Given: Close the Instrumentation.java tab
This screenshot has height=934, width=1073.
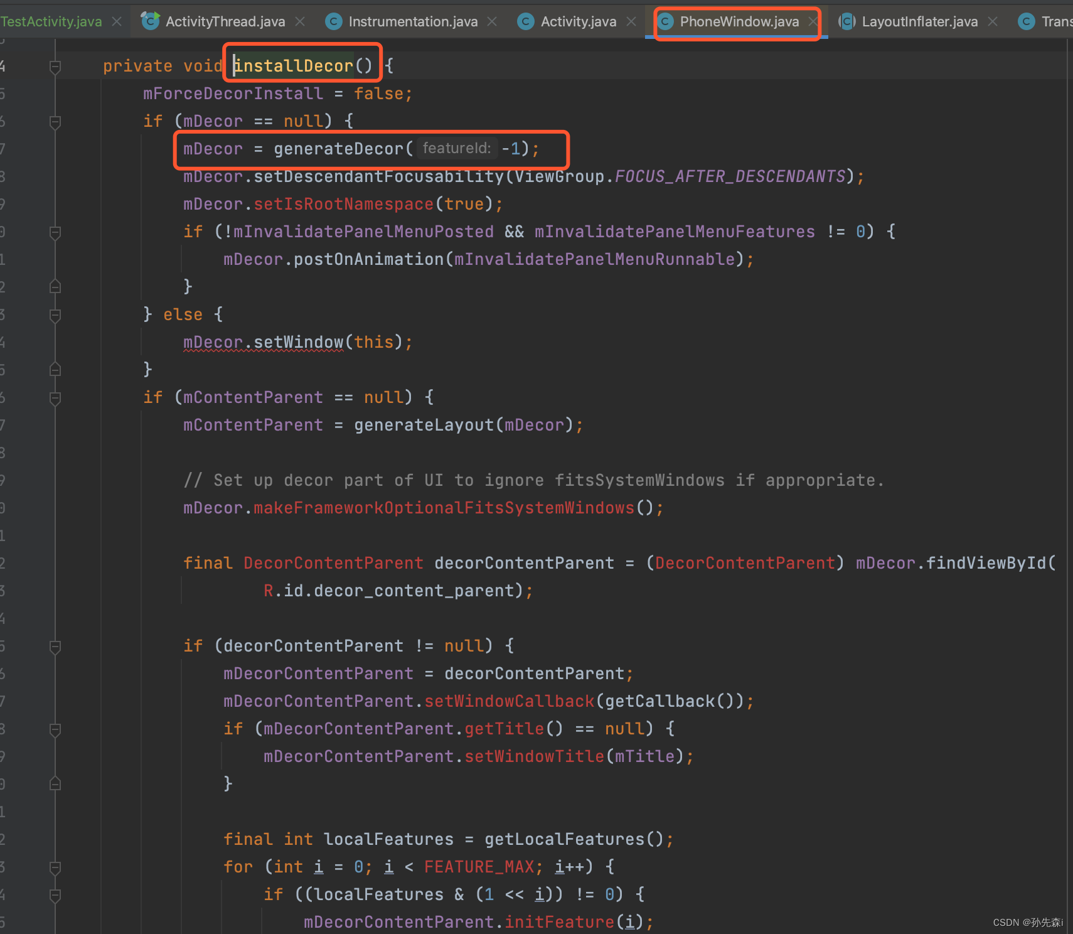Looking at the screenshot, I should click(x=492, y=21).
